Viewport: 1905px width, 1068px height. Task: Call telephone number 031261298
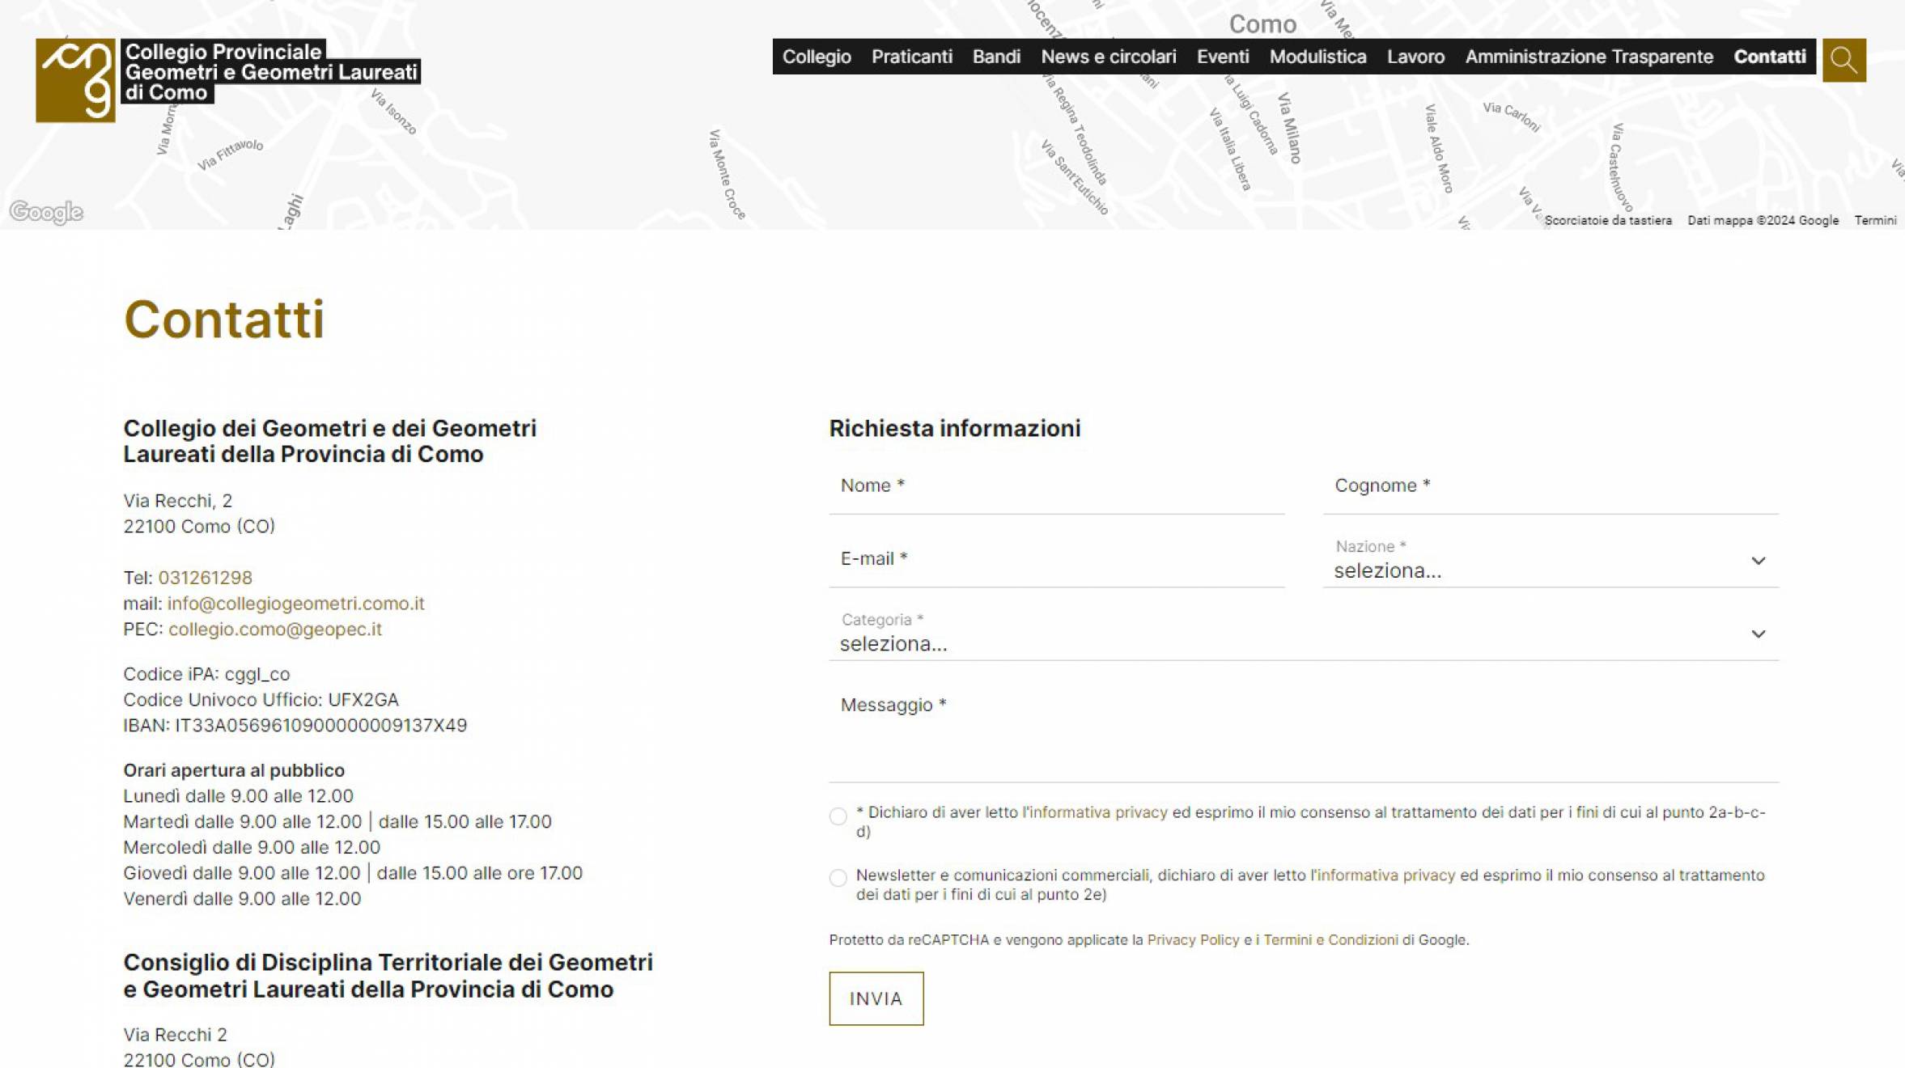205,578
